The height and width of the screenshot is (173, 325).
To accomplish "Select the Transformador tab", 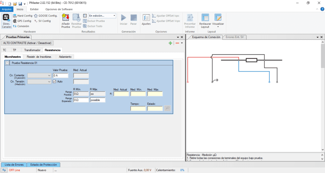I will coord(32,50).
